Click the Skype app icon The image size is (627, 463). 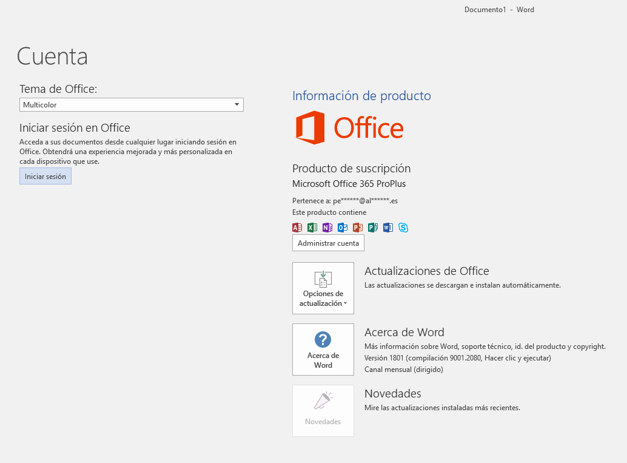pyautogui.click(x=403, y=228)
